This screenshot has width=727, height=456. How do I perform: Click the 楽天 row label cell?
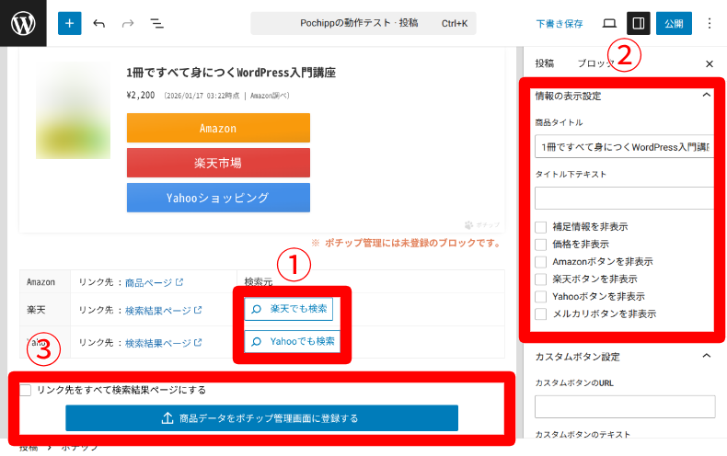45,310
